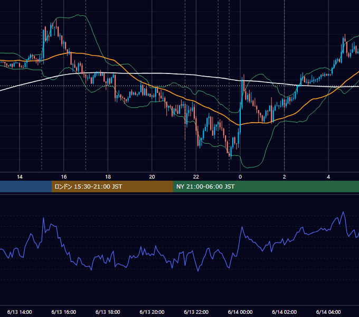Image resolution: width=359 pixels, height=317 pixels.
Task: Click the 18 hour label on the price chart axis
Action: (x=108, y=176)
